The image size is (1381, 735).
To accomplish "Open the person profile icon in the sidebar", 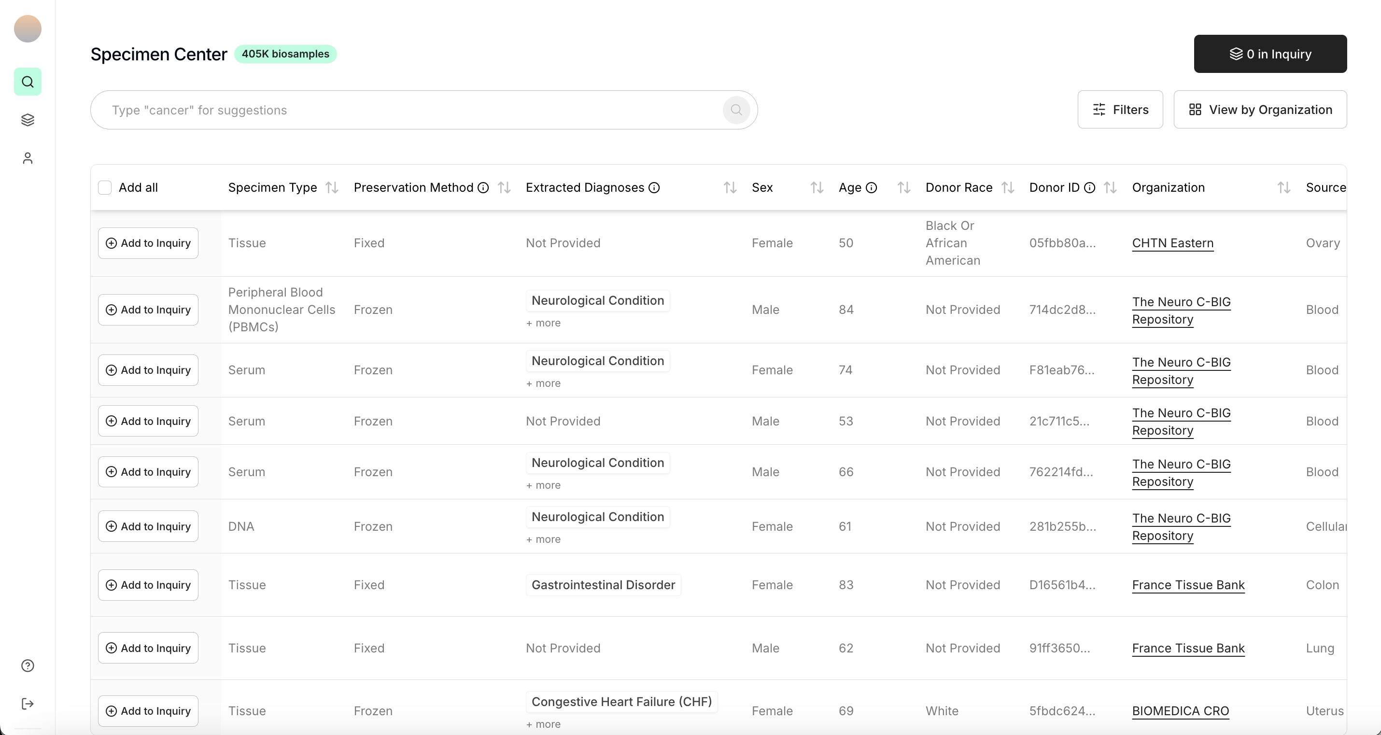I will 28,158.
